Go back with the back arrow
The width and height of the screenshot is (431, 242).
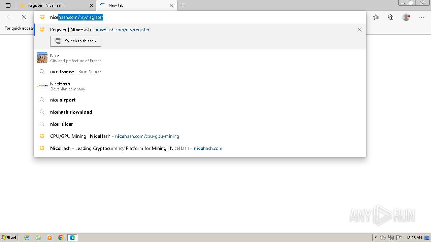[x=9, y=17]
